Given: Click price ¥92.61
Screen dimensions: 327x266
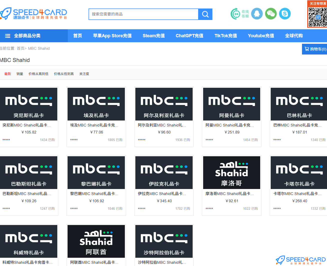Looking at the screenshot, I should (232, 201).
